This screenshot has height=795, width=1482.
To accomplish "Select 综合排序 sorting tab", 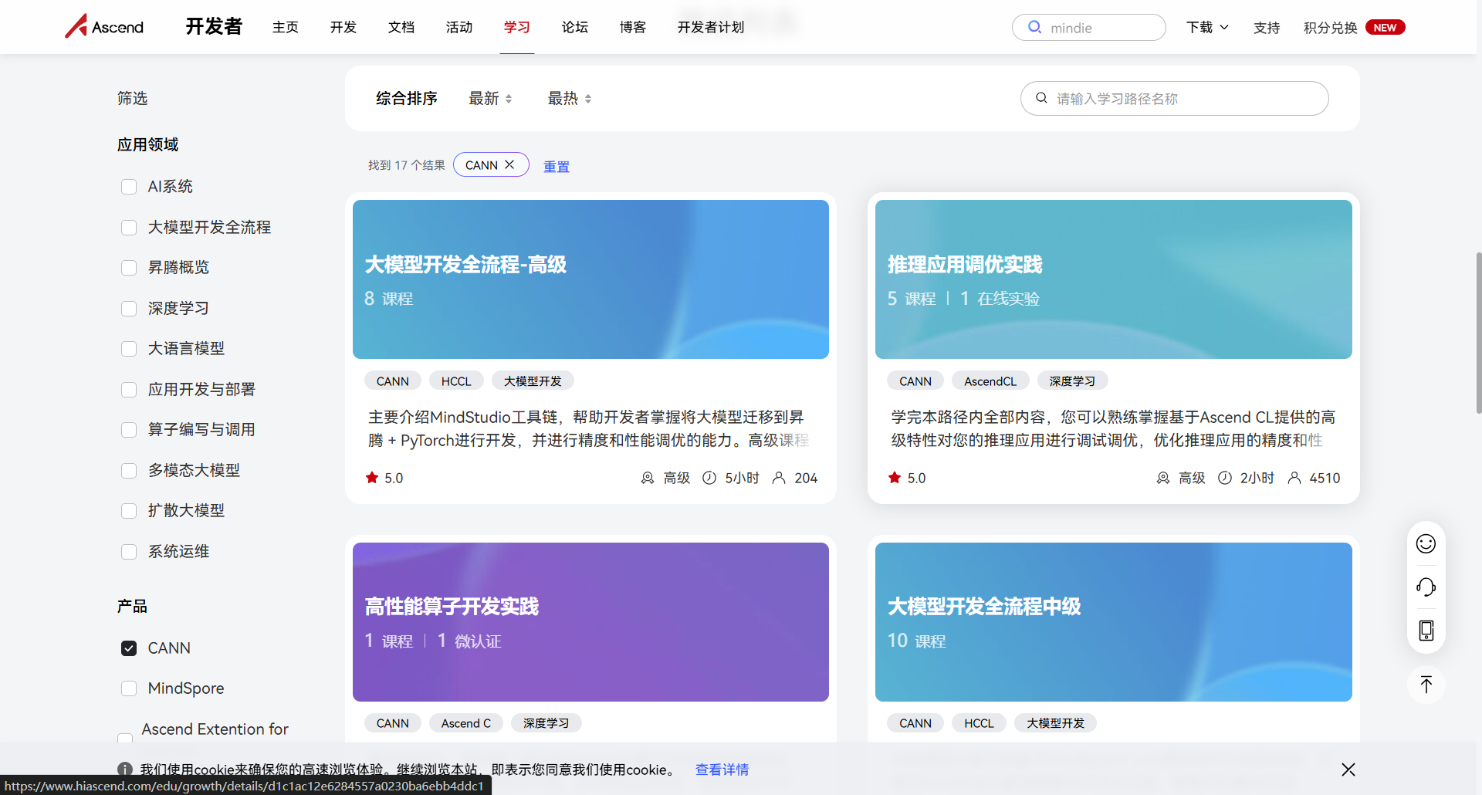I will pyautogui.click(x=407, y=98).
